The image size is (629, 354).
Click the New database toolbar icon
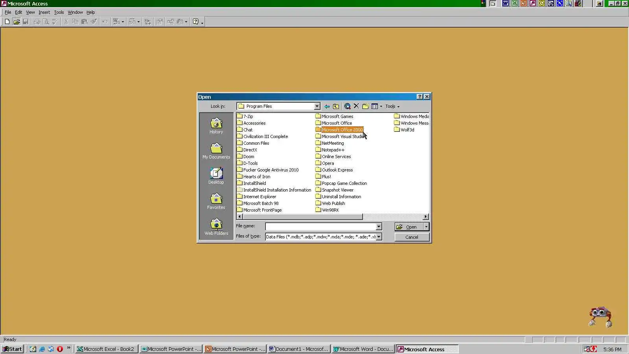pyautogui.click(x=7, y=22)
